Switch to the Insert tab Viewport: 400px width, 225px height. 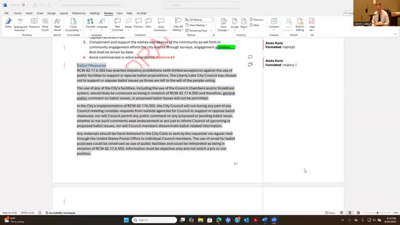click(x=29, y=13)
